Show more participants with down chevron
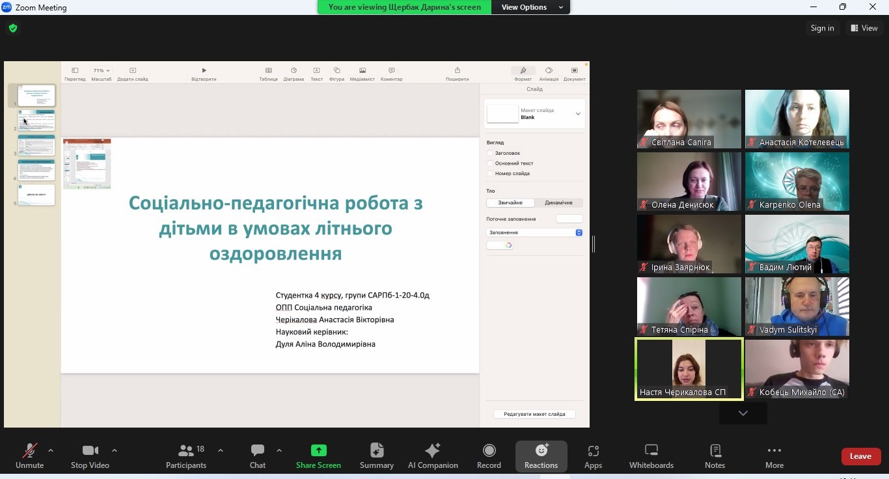The height and width of the screenshot is (479, 889). 743,413
